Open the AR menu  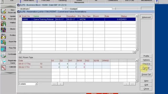tap(96, 1)
